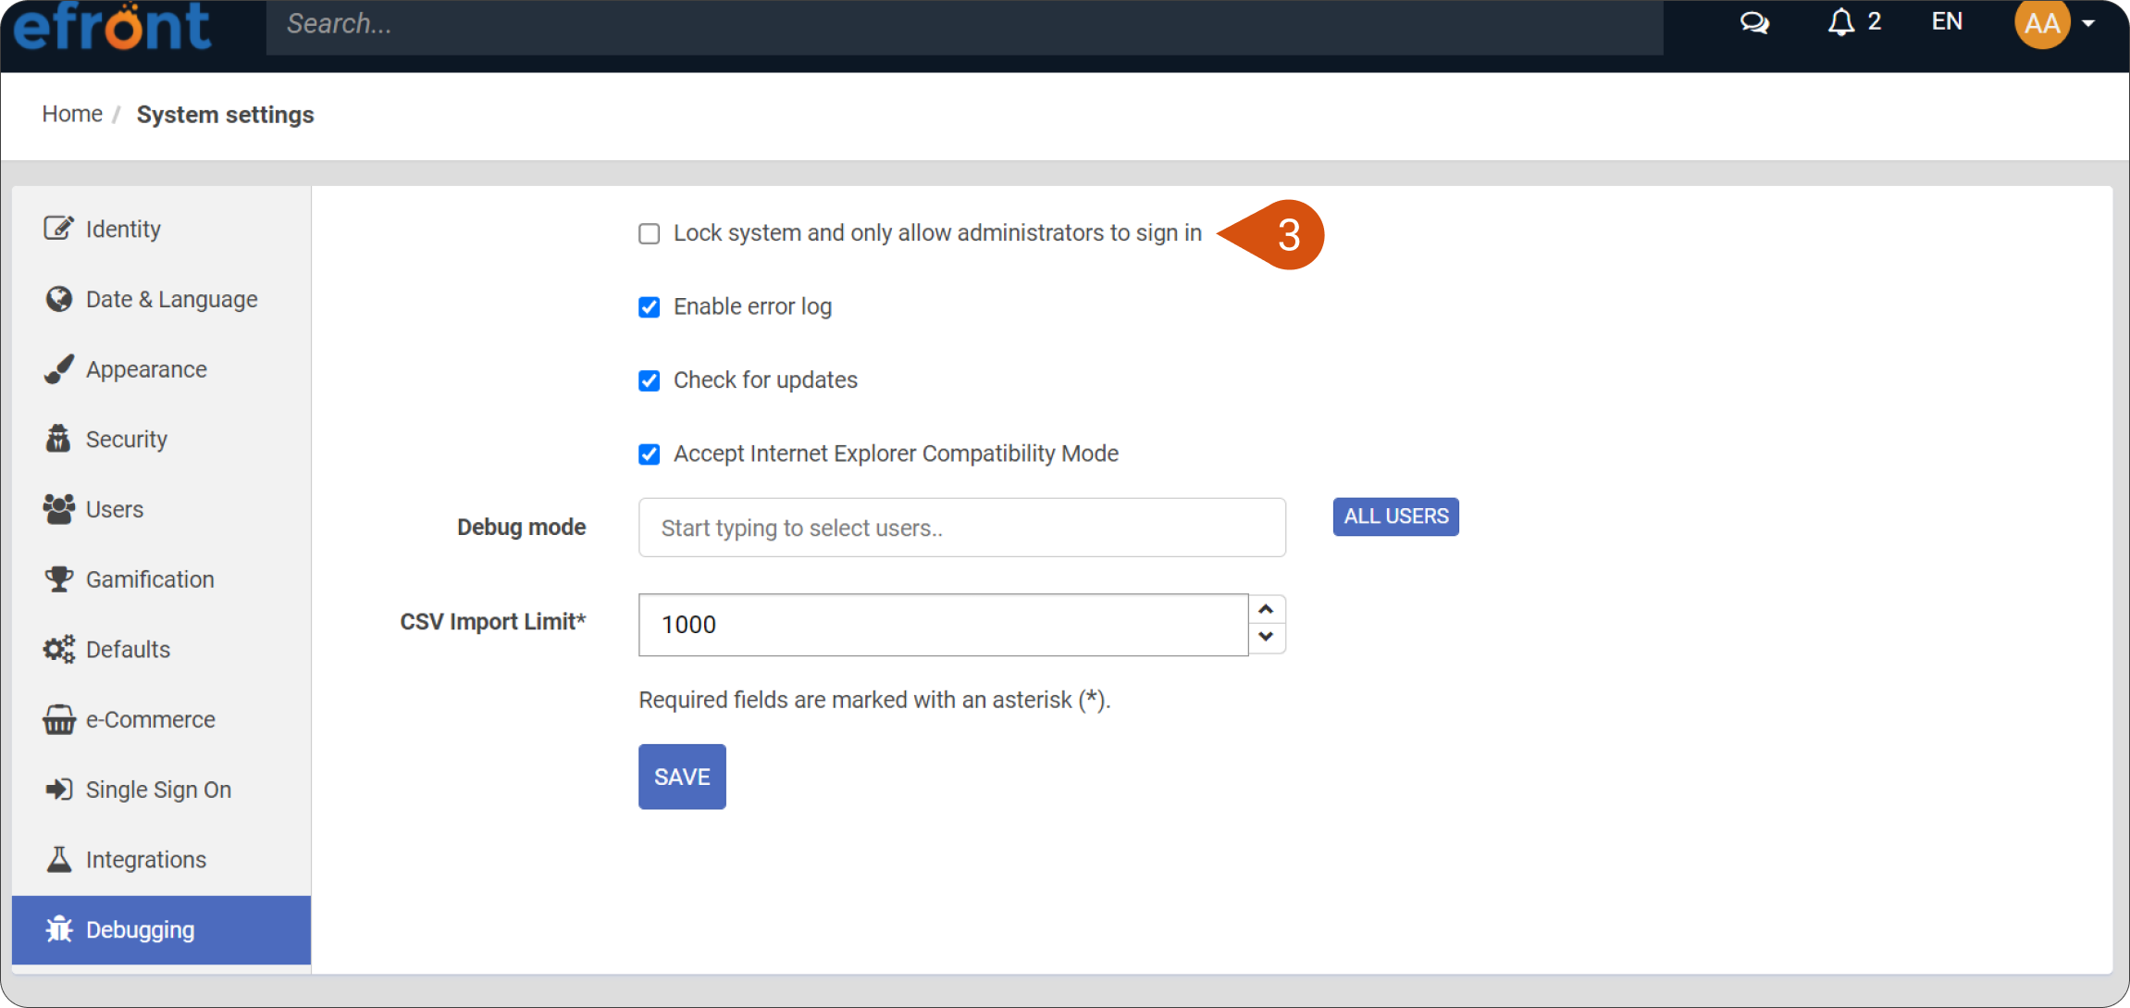The width and height of the screenshot is (2130, 1008).
Task: Toggle the Check for updates checkbox
Action: click(x=650, y=380)
